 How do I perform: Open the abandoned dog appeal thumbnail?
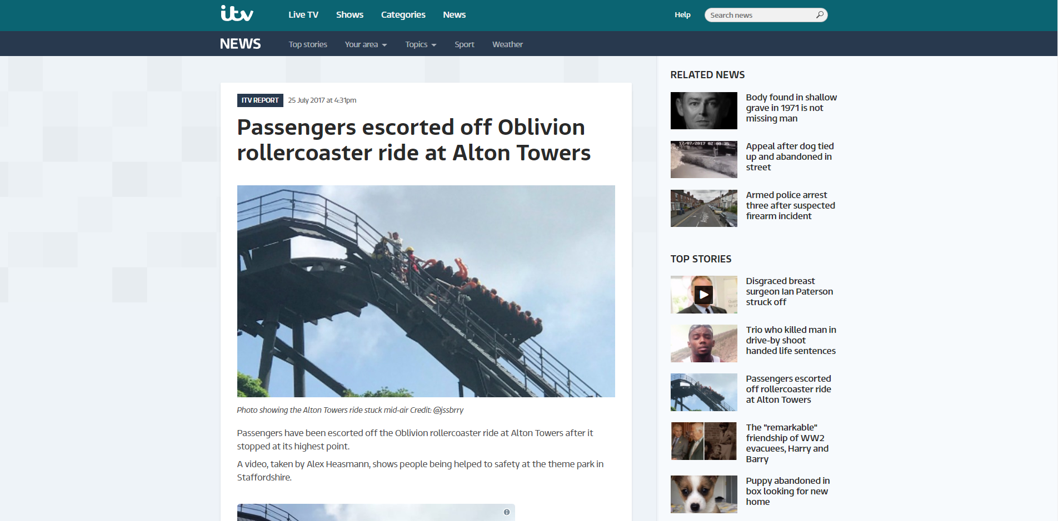point(703,159)
